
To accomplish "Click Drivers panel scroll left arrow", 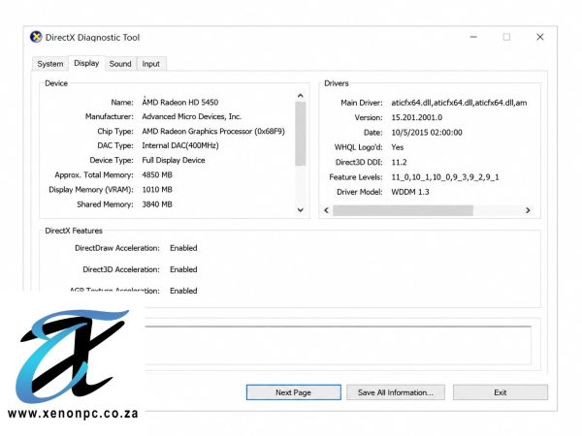I will pyautogui.click(x=327, y=210).
